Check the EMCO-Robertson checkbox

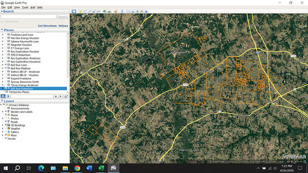(x=6, y=55)
